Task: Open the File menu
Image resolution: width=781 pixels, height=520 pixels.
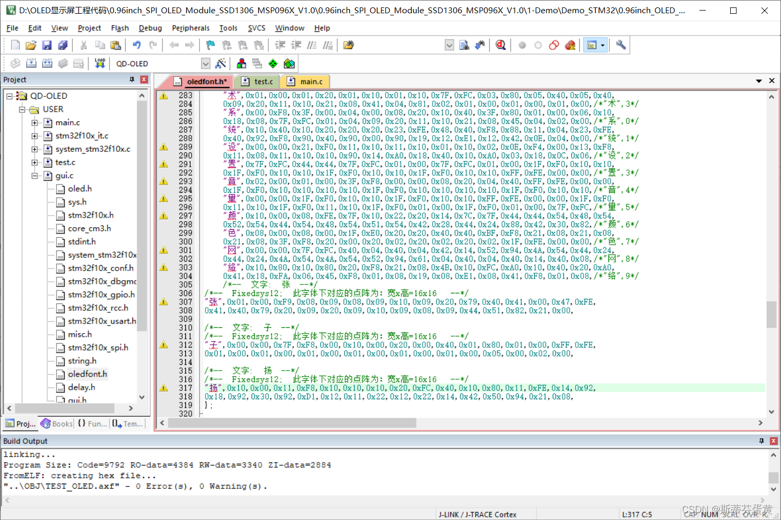Action: tap(12, 28)
